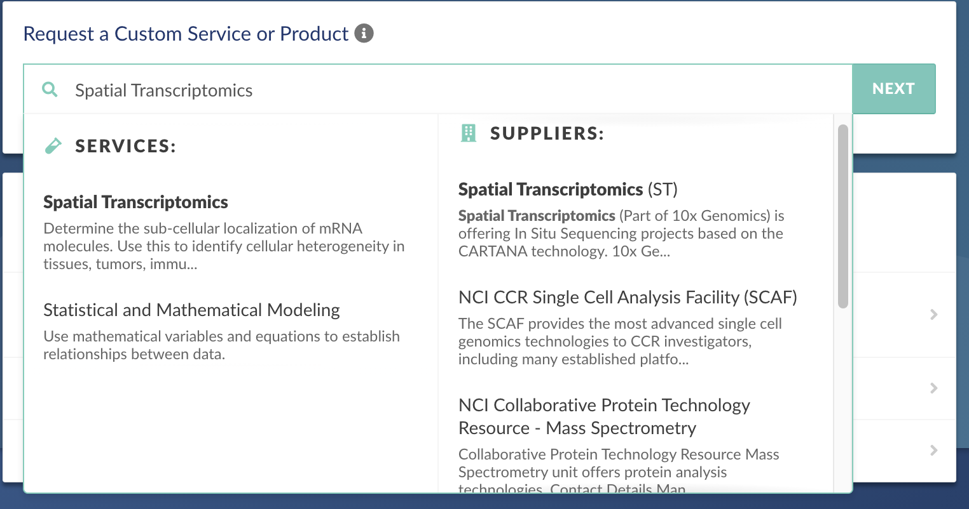Choose supplier Spatial Transcriptomics (ST)
Screen dimensions: 969x509
pos(567,190)
